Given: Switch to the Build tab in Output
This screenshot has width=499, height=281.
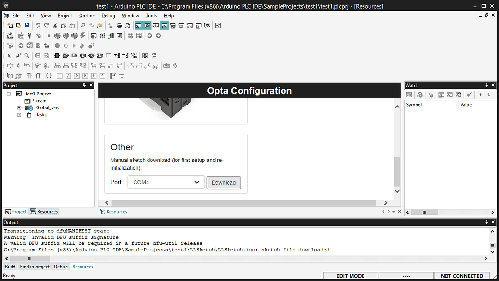Looking at the screenshot, I should coord(10,267).
